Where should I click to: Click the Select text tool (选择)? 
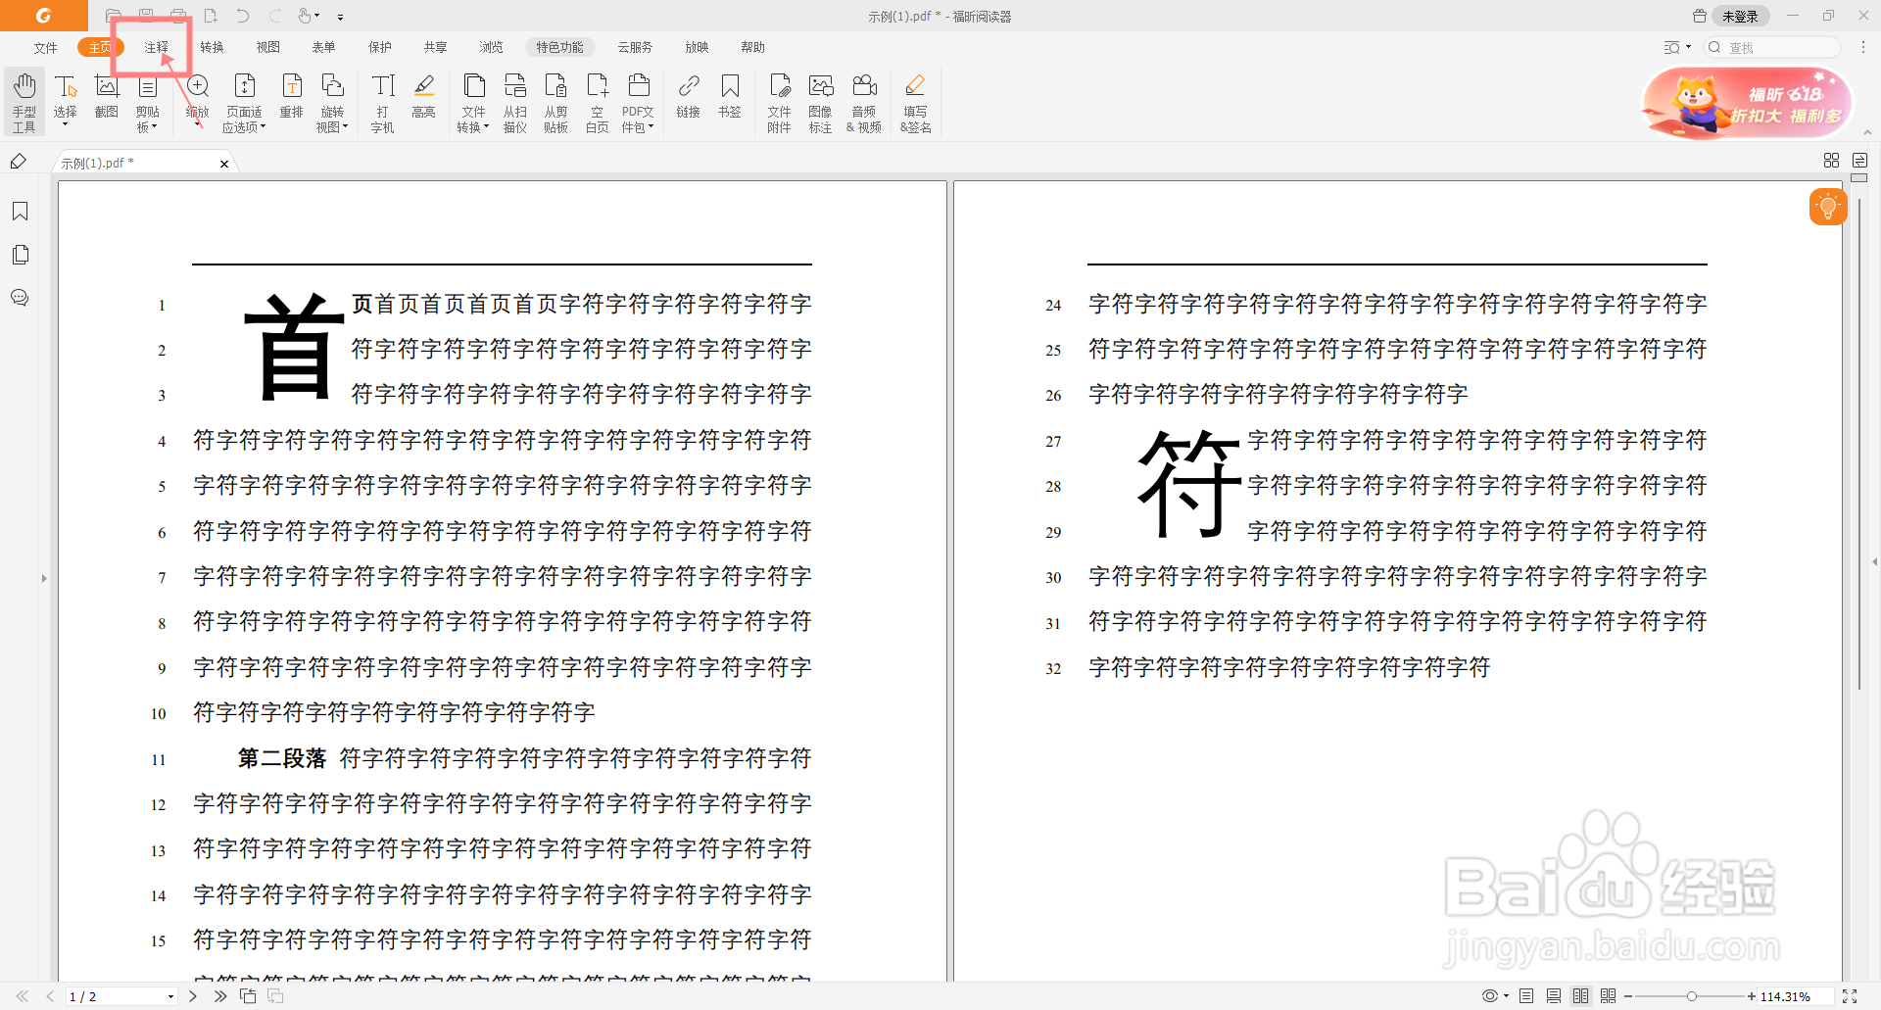[x=66, y=102]
